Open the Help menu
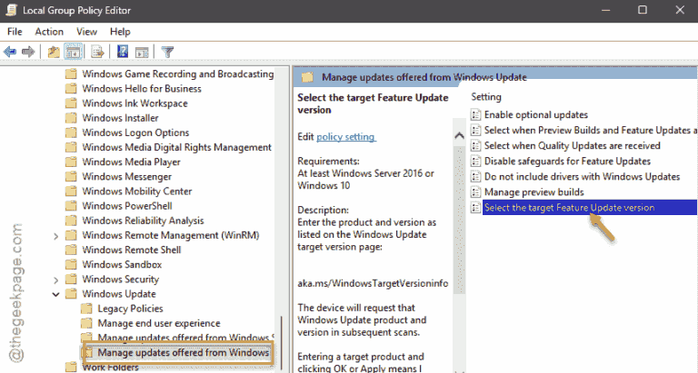Viewport: 698px width, 373px height. [x=120, y=32]
